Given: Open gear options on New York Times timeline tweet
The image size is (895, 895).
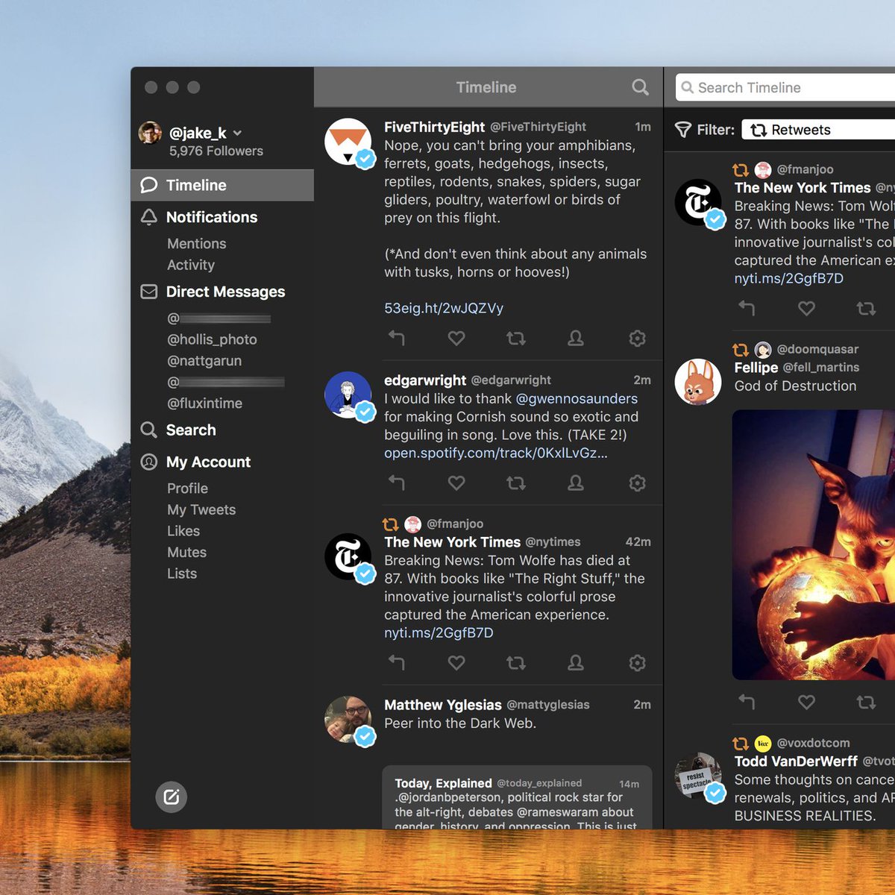Looking at the screenshot, I should 637,662.
